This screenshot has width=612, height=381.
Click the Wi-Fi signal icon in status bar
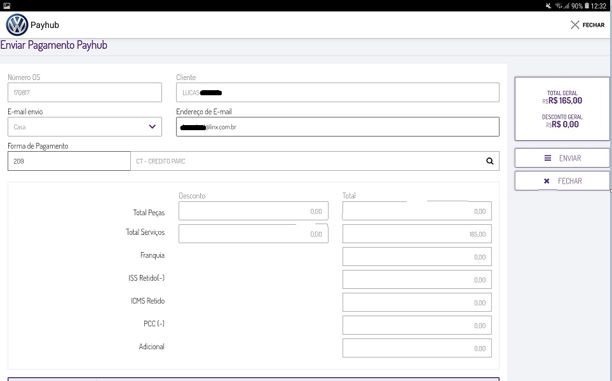click(559, 6)
